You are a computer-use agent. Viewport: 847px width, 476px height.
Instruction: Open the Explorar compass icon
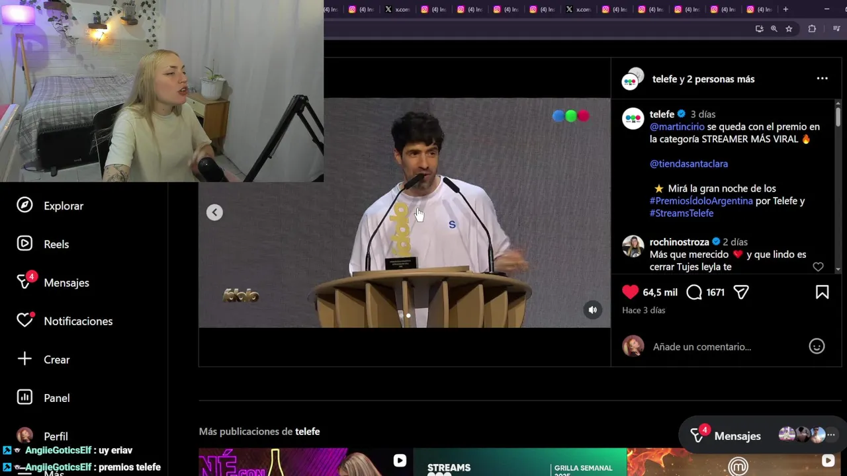point(24,206)
